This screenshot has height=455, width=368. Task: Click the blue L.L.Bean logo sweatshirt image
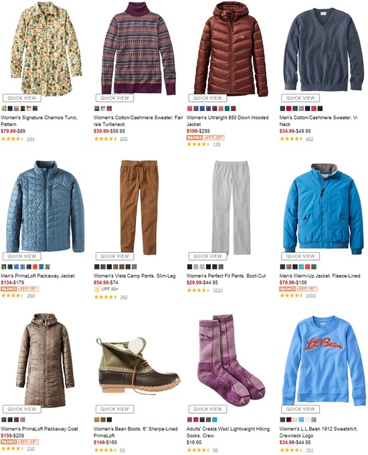[x=324, y=361]
